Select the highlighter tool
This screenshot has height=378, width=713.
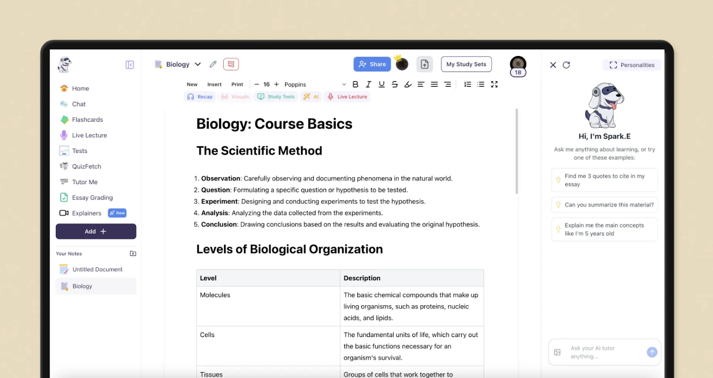[x=408, y=84]
